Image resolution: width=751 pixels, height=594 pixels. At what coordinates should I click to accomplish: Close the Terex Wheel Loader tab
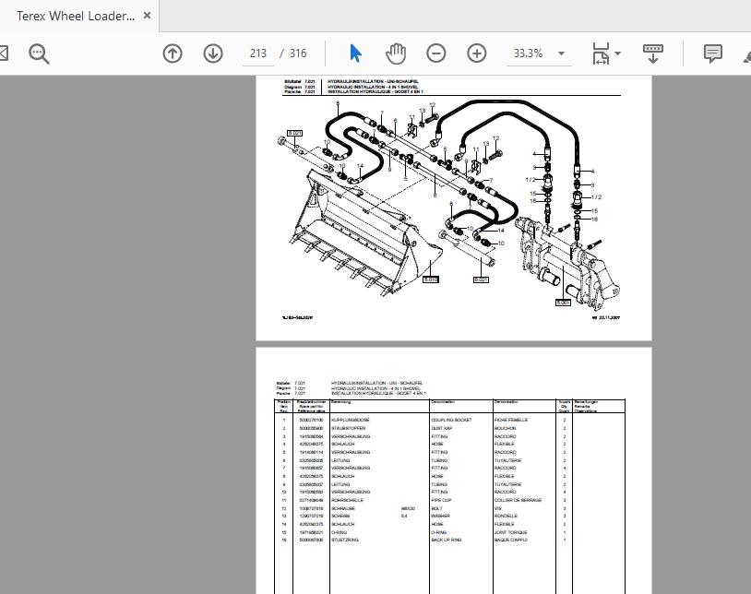147,16
